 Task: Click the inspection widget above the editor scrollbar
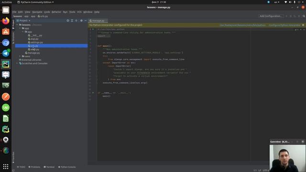click(x=296, y=30)
